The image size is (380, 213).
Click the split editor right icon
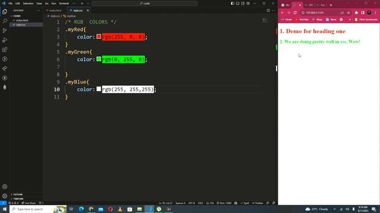268,11
